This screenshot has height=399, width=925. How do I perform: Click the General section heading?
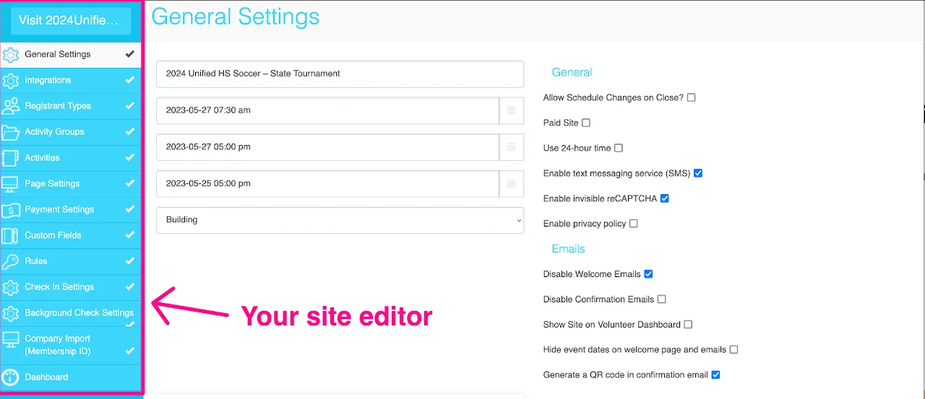pyautogui.click(x=572, y=72)
